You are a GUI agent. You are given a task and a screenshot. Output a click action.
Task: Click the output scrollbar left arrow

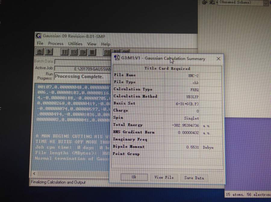click(34, 173)
